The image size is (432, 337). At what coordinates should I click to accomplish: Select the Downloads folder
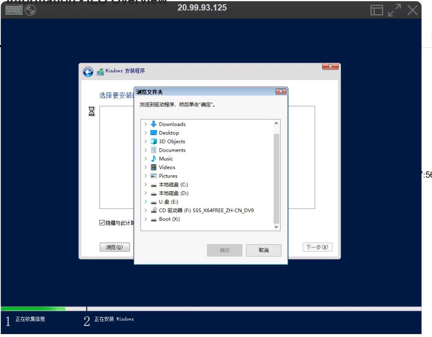coord(172,124)
